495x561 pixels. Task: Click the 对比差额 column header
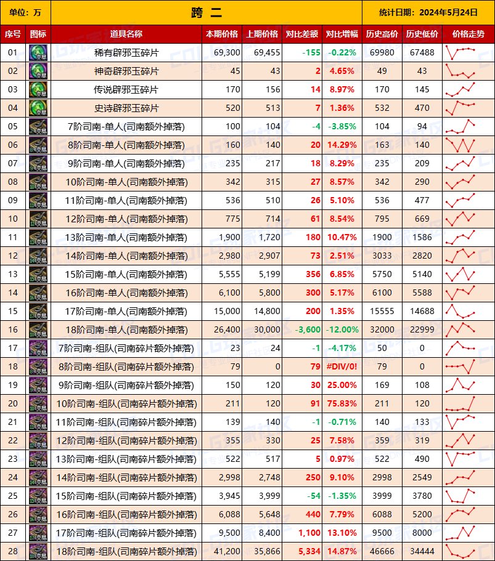302,34
